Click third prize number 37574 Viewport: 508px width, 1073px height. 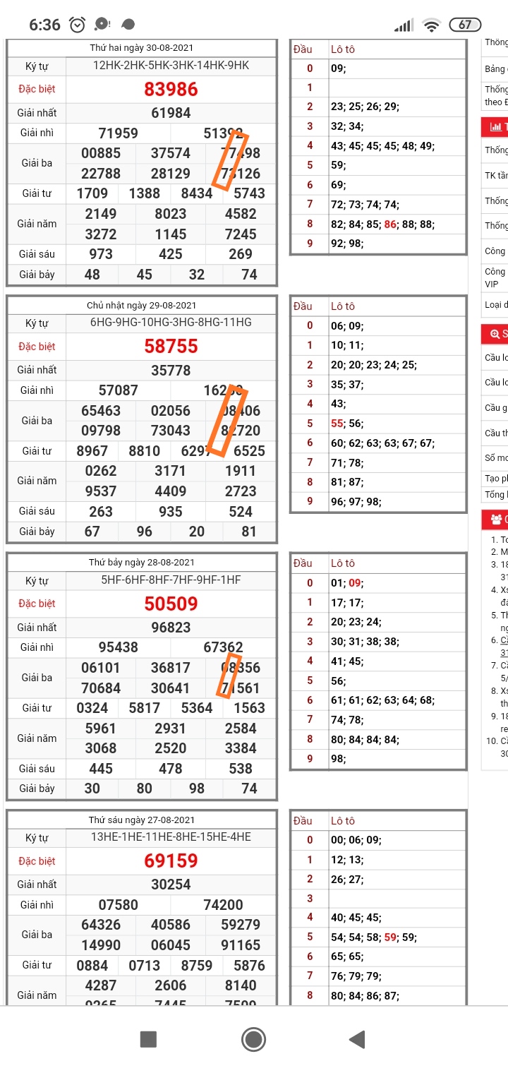(171, 153)
